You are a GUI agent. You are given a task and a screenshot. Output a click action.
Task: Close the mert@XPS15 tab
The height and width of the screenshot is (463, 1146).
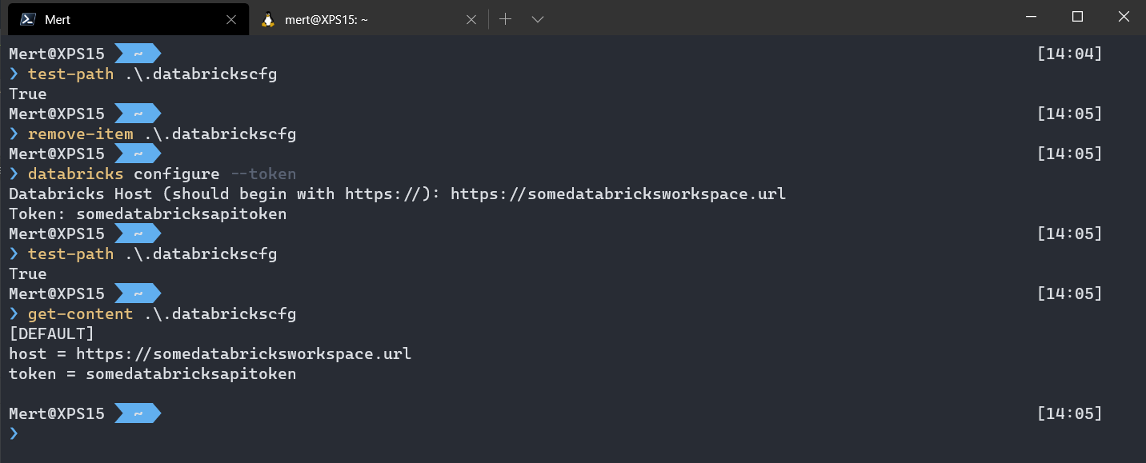point(471,18)
